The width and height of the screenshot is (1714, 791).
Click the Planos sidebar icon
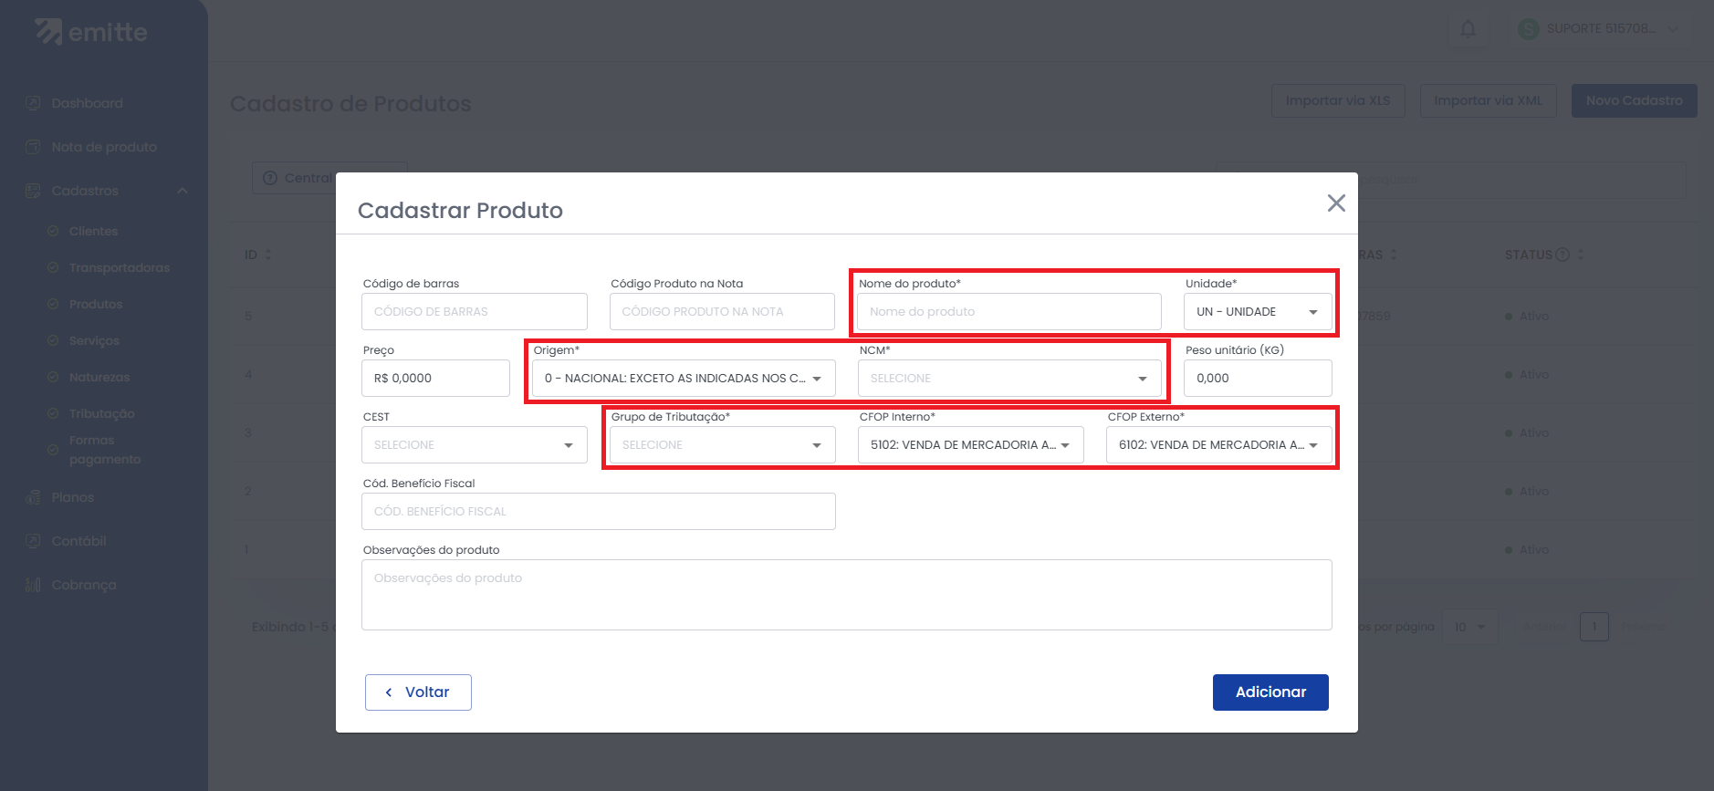34,497
